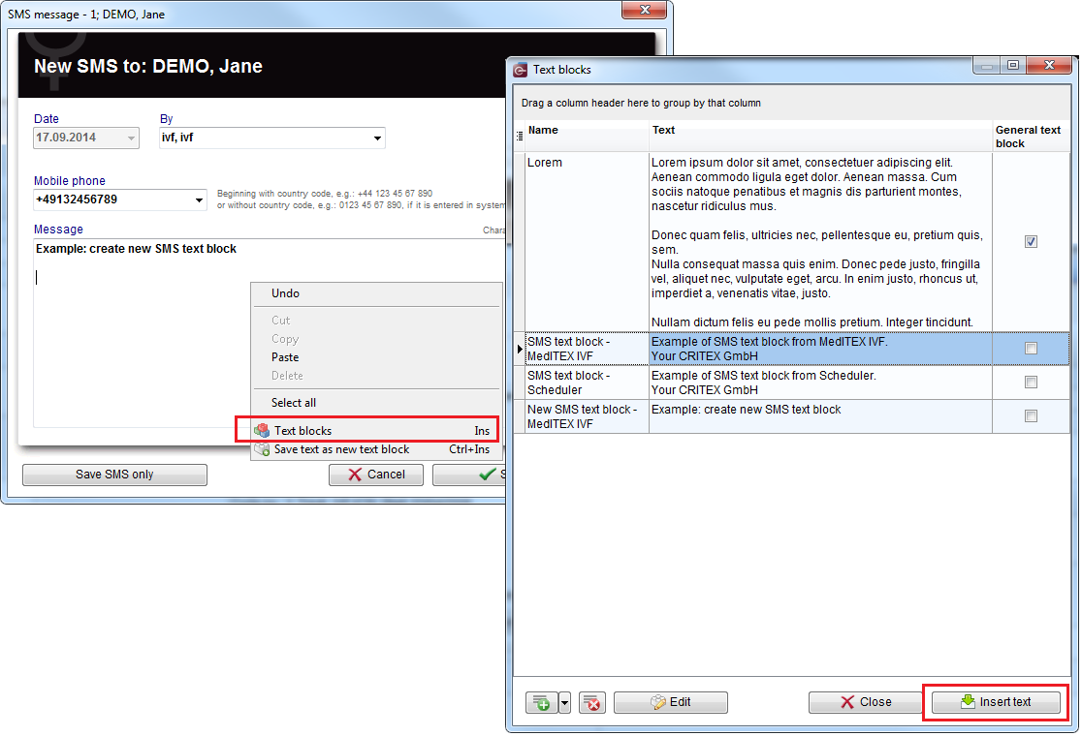The image size is (1082, 736).
Task: Click Cancel in the SMS message window
Action: (x=376, y=475)
